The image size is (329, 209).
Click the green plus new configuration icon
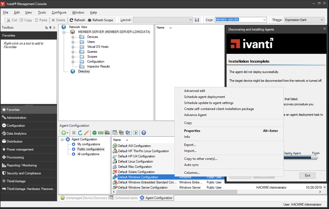tap(64, 133)
